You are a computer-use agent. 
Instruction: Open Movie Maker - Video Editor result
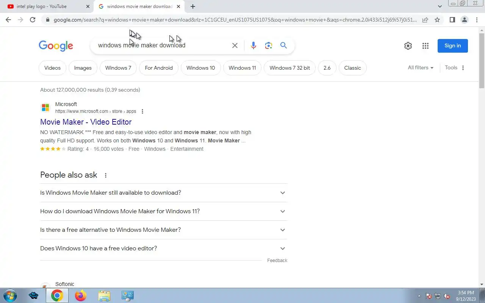[x=86, y=122]
